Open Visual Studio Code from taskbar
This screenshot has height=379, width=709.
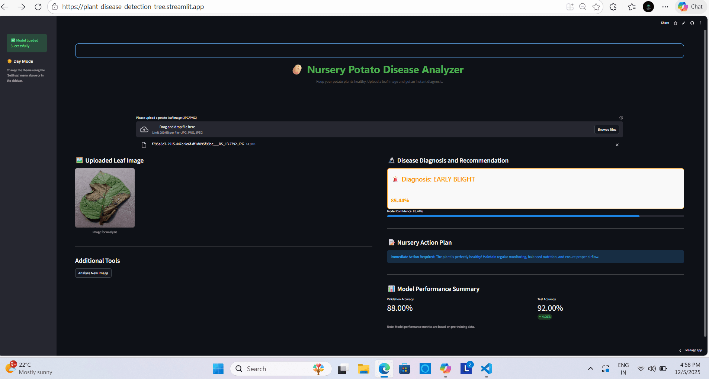click(487, 369)
